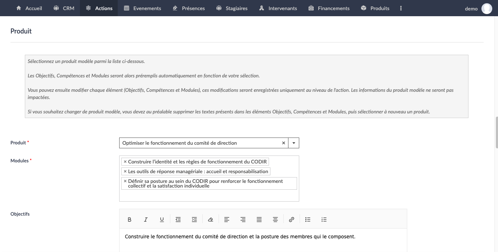The width and height of the screenshot is (498, 252).
Task: Remove the CODIR identité module chip
Action: pos(125,161)
